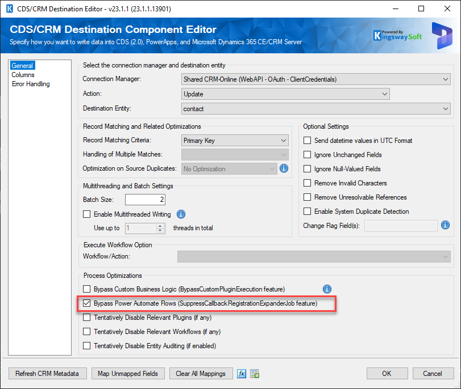Open Handling of Multiple Matches dropdown
Viewport: 461px width, 389px height.
click(235, 155)
